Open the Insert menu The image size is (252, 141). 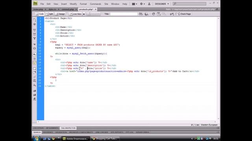(x=64, y=4)
